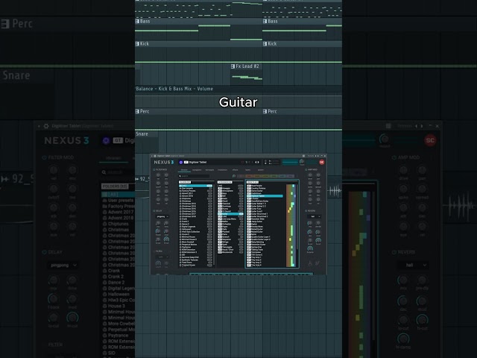Select the Grandfathers Guitar preset
This screenshot has height=358, width=477.
click(x=265, y=201)
